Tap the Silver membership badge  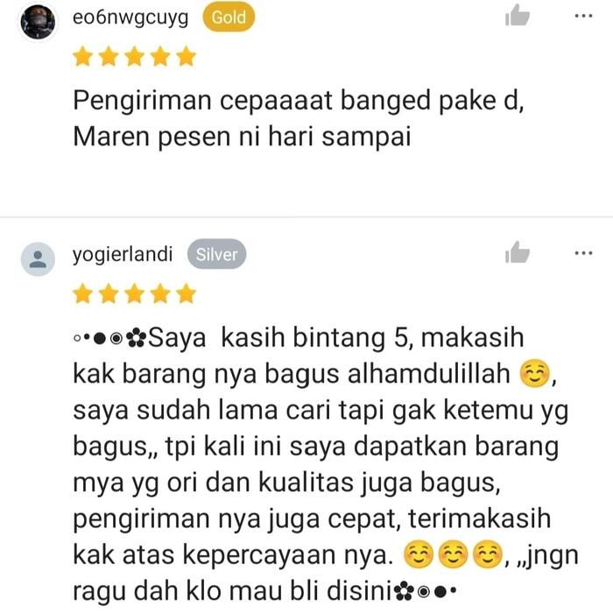point(216,255)
